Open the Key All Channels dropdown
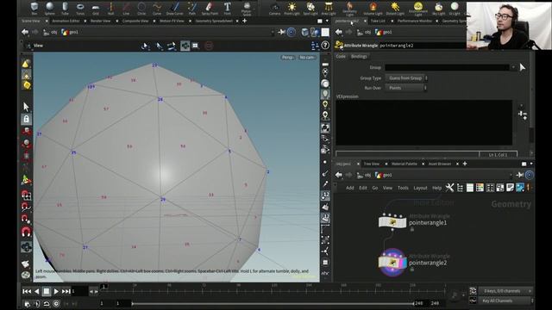 tap(505, 301)
